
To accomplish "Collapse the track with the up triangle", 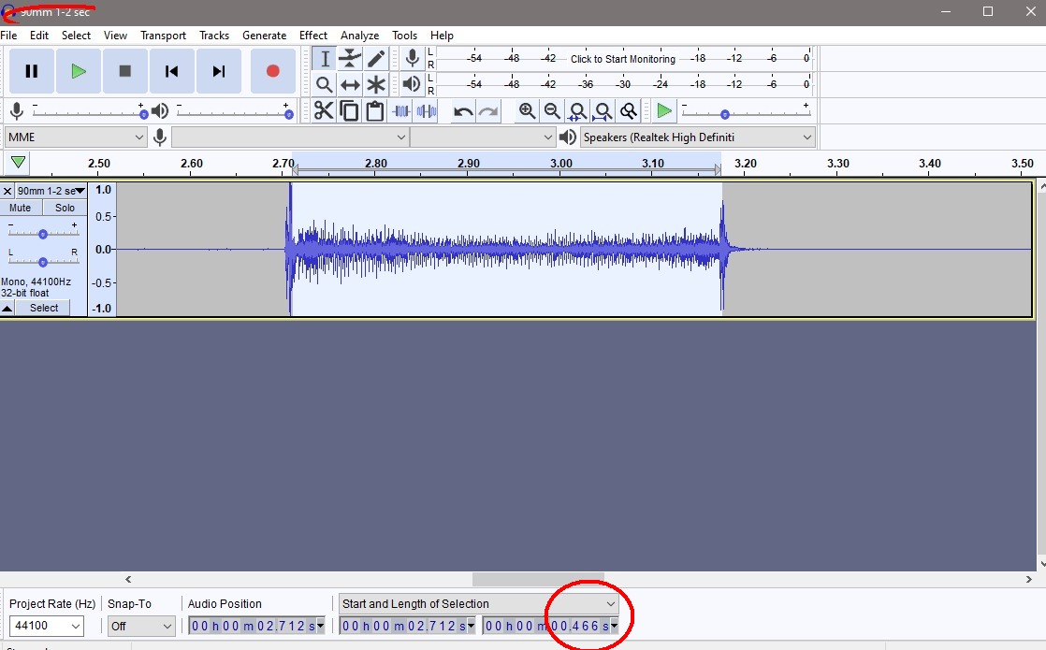I will (x=7, y=308).
